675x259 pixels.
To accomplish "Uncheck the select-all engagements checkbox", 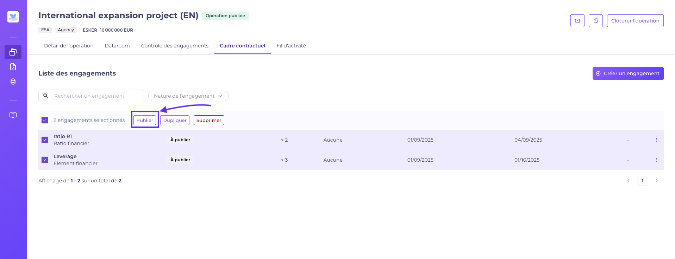I will click(45, 120).
